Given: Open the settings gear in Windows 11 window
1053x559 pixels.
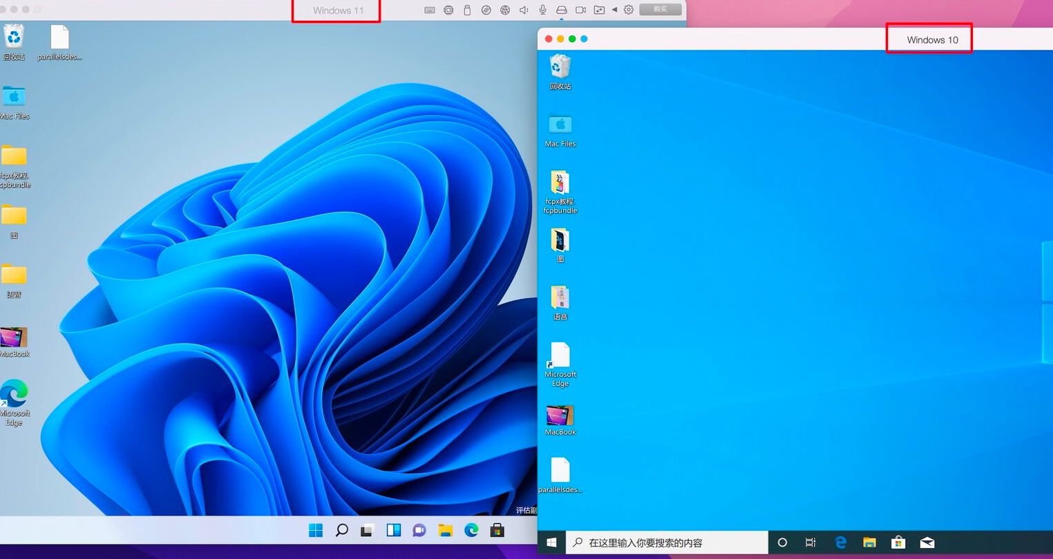Looking at the screenshot, I should (629, 10).
